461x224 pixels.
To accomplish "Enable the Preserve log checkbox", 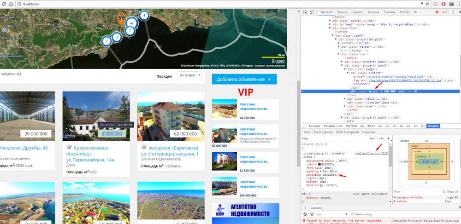I will click(x=353, y=214).
